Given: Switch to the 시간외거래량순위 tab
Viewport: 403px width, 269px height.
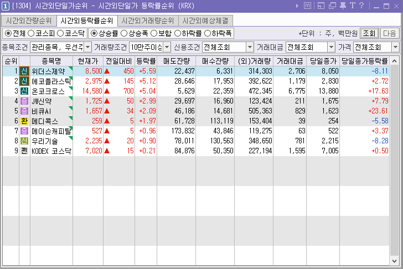Looking at the screenshot, I should coord(148,21).
